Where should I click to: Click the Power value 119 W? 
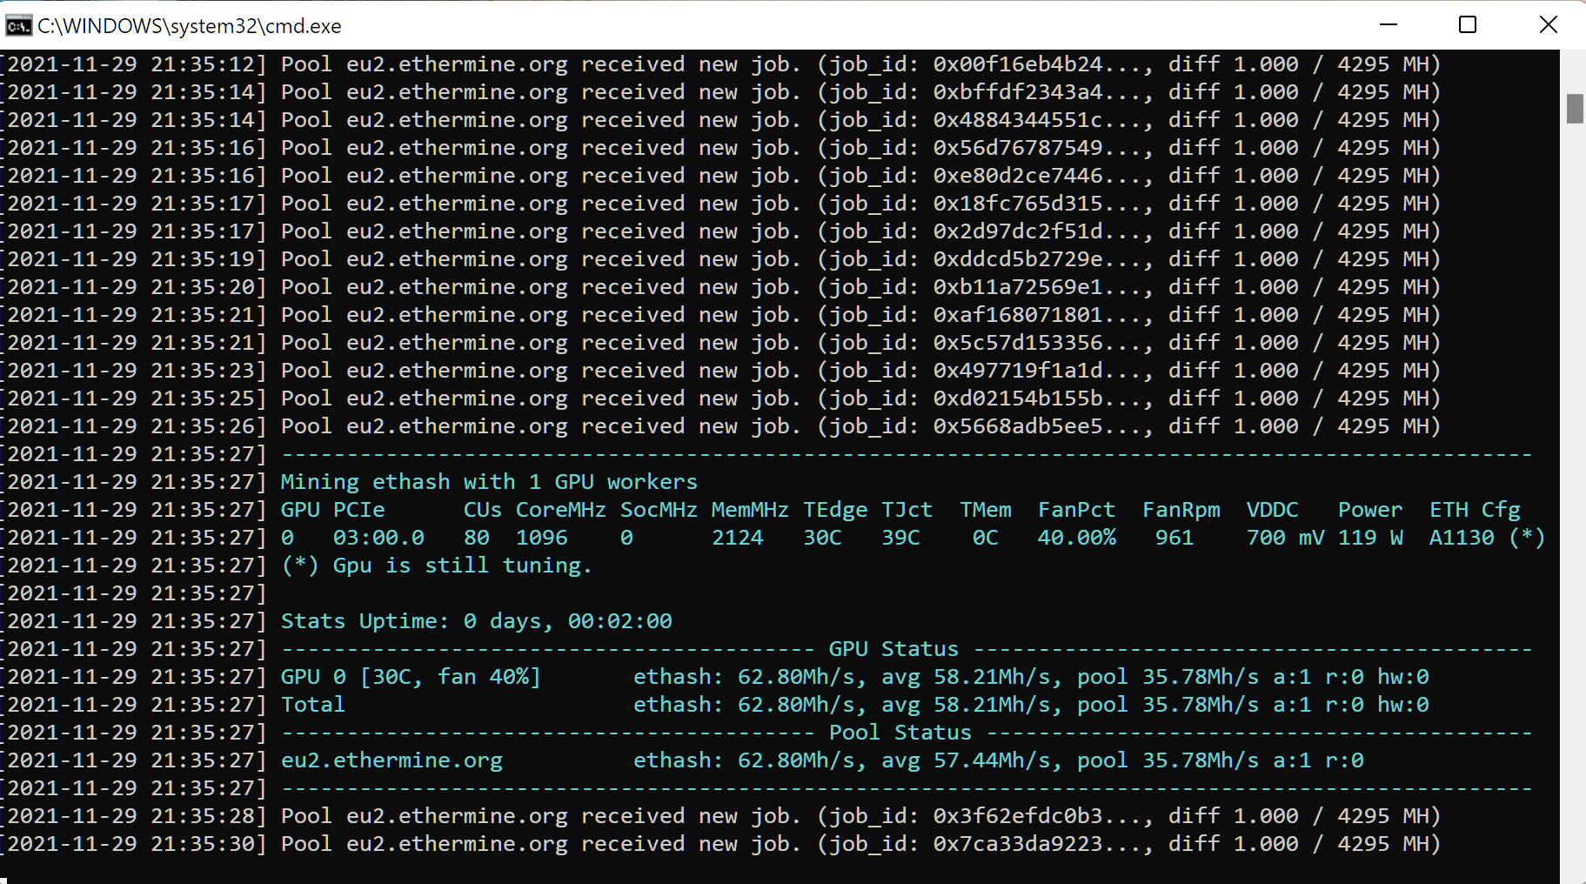pyautogui.click(x=1370, y=538)
